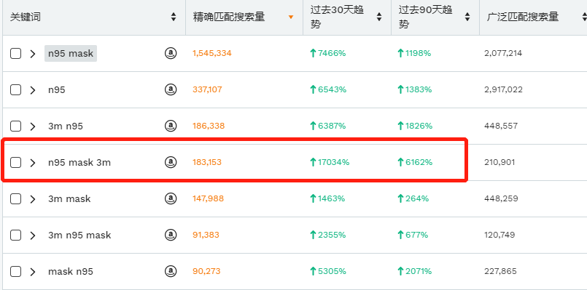Expand the n95 mask 3m row
Image resolution: width=587 pixels, height=290 pixels.
click(33, 162)
